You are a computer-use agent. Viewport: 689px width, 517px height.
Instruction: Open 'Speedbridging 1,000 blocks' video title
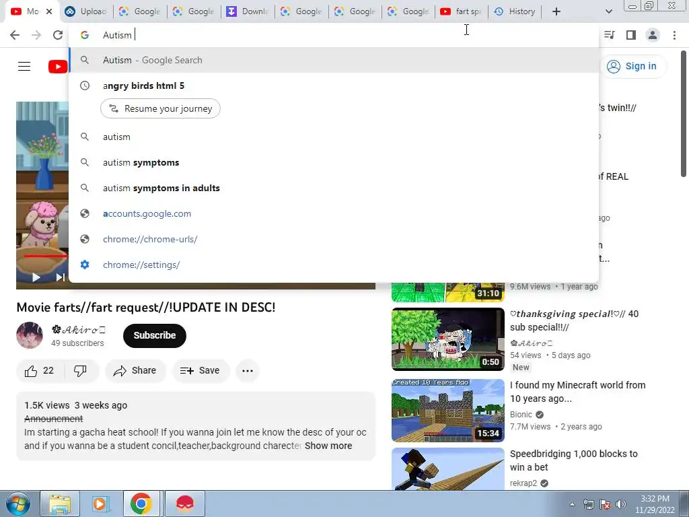click(x=573, y=460)
